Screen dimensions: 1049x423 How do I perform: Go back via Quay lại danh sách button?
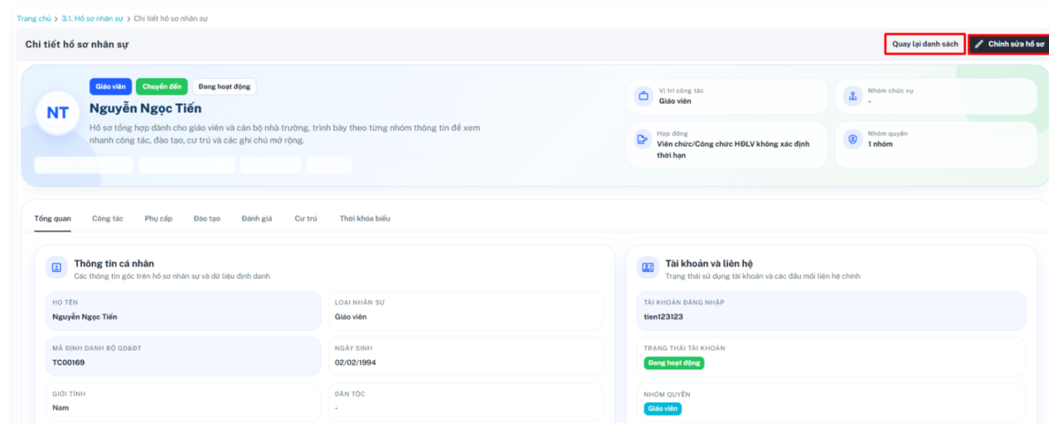(x=925, y=44)
